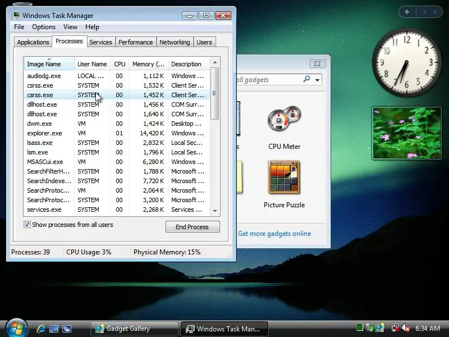Select the dwm.exe process row
449x337 pixels.
117,124
